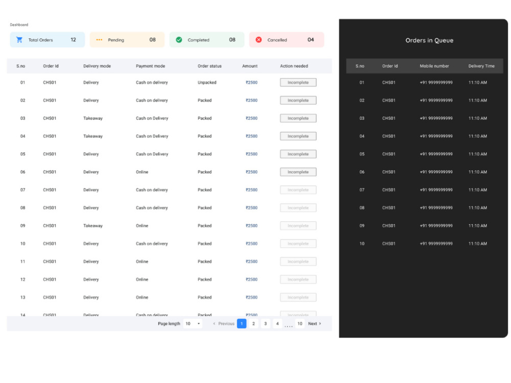Click the Next chevron arrow in pagination
This screenshot has height=383, width=511.
[x=320, y=323]
